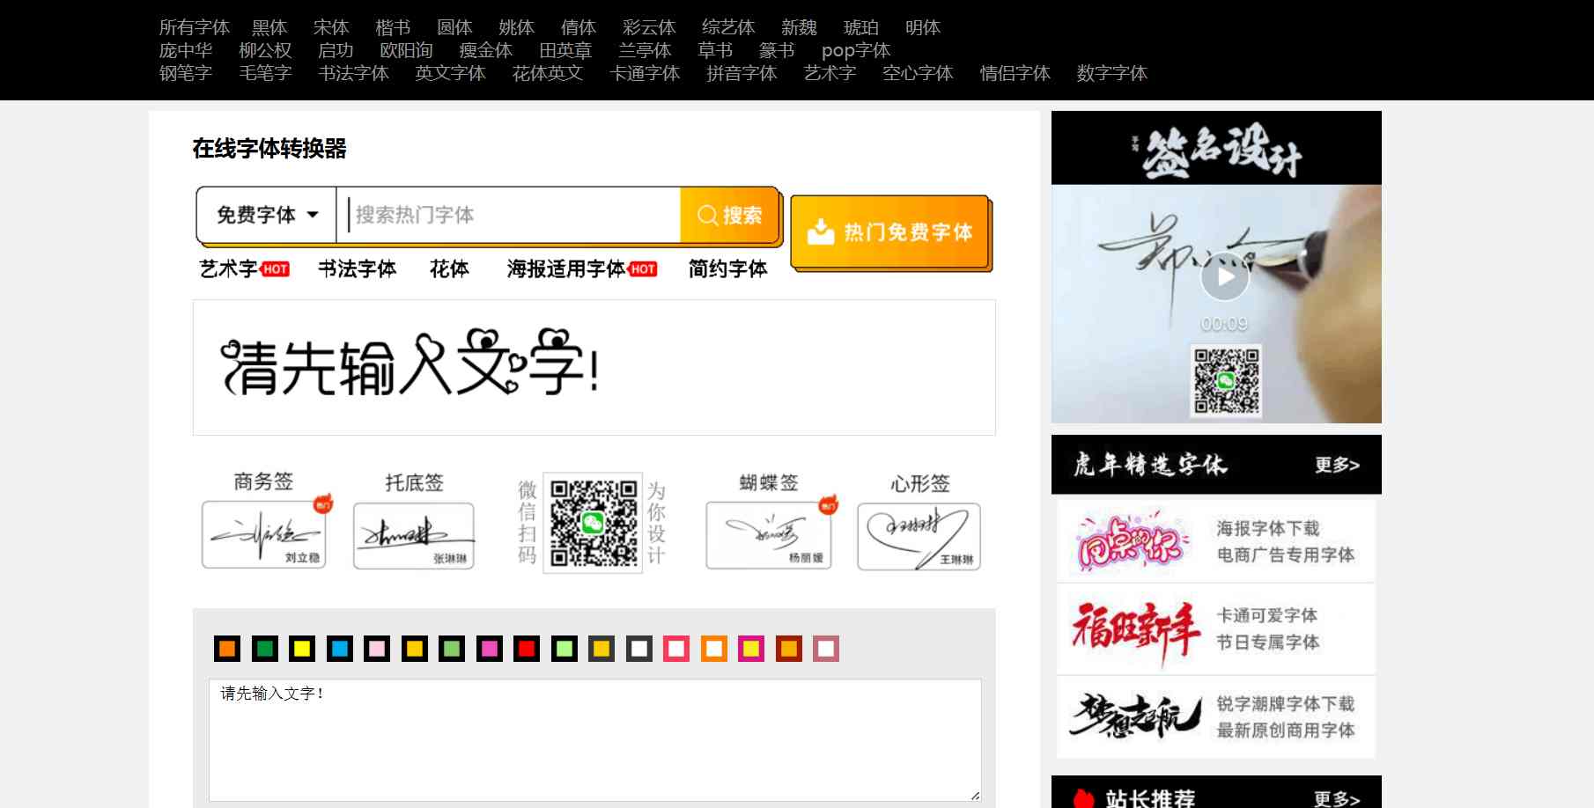
Task: Switch to the 简约字体 tab
Action: tap(727, 269)
